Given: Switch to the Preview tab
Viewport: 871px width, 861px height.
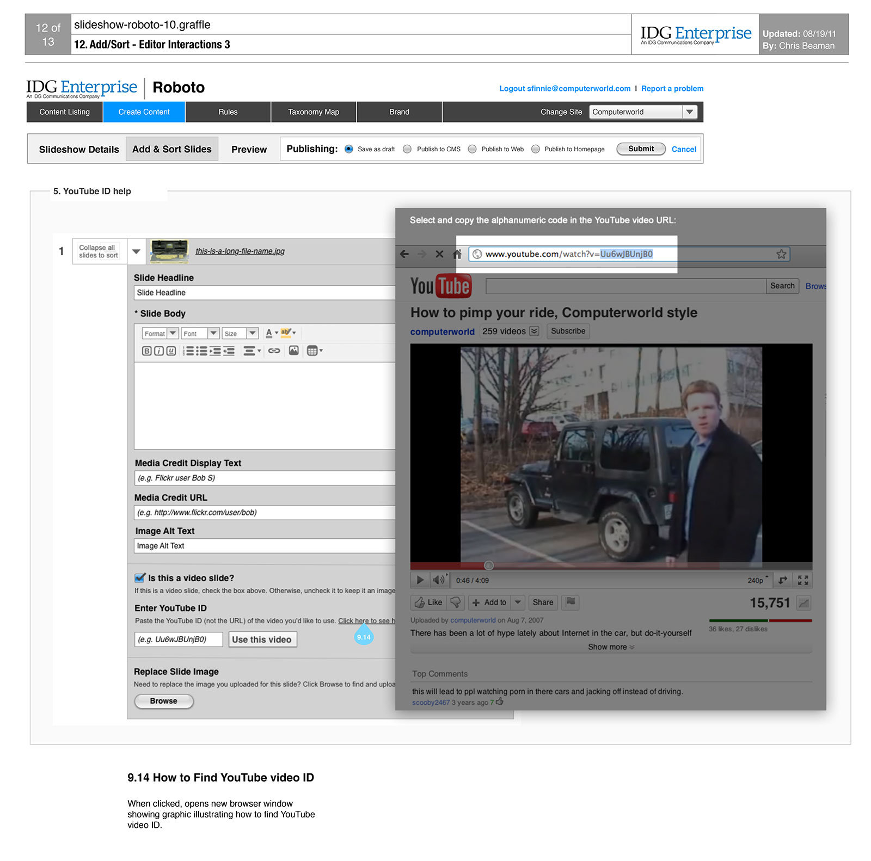Looking at the screenshot, I should tap(249, 149).
